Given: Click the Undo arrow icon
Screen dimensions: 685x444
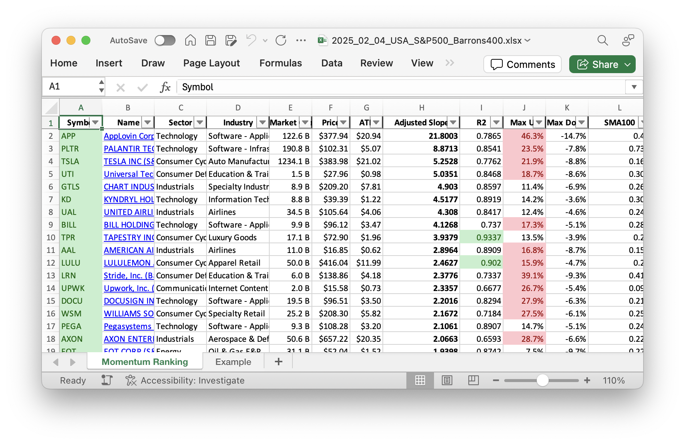Looking at the screenshot, I should [251, 40].
